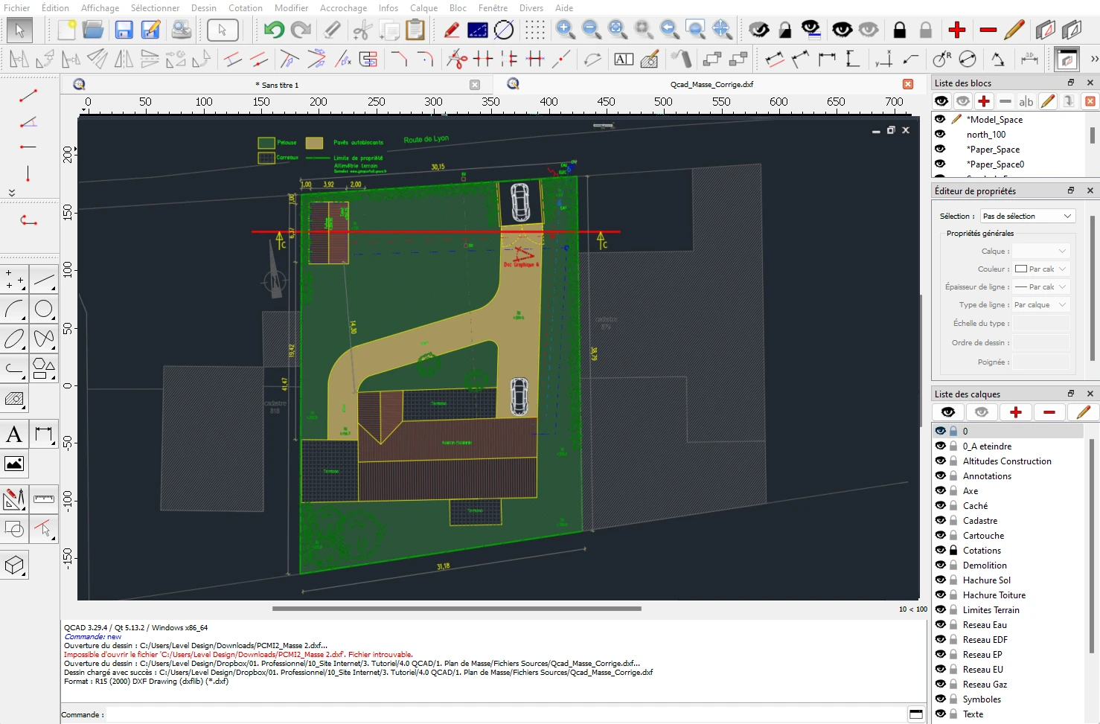
Task: Select the Circle drawing tool
Action: click(x=44, y=309)
